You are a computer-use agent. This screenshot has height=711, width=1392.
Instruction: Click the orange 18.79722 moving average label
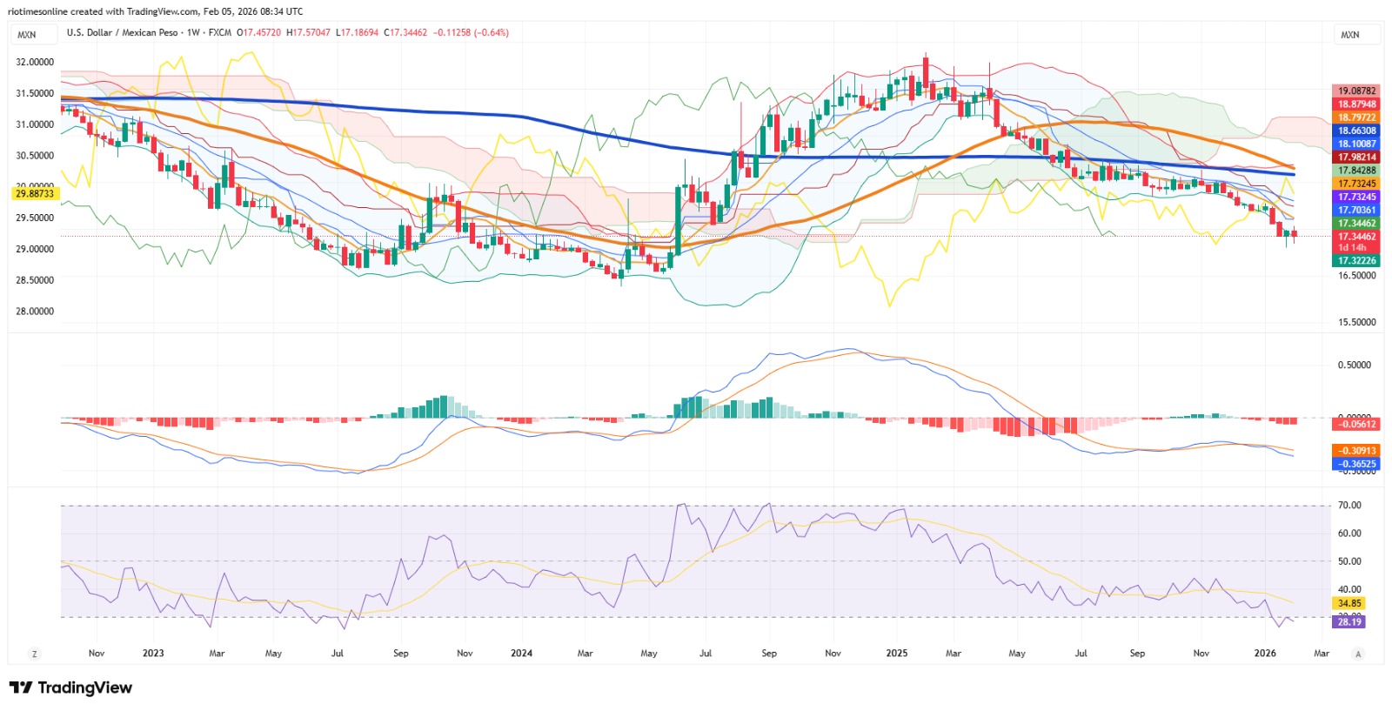(1356, 117)
